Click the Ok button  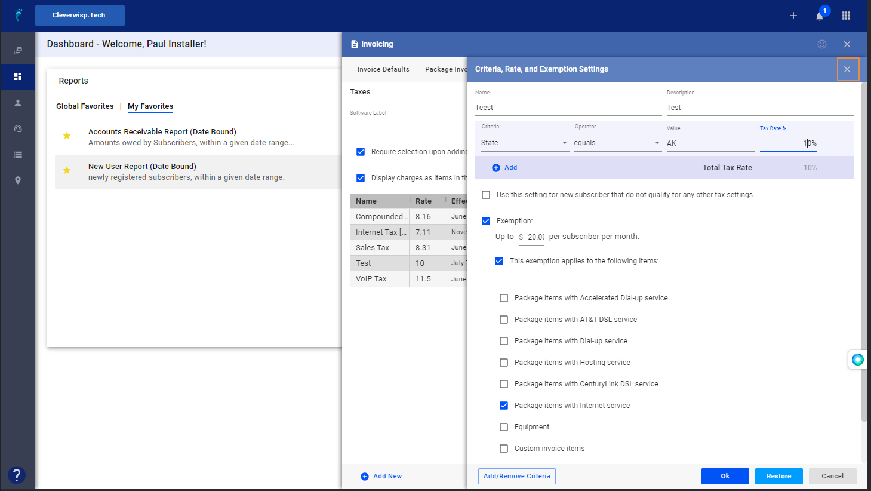pyautogui.click(x=725, y=476)
